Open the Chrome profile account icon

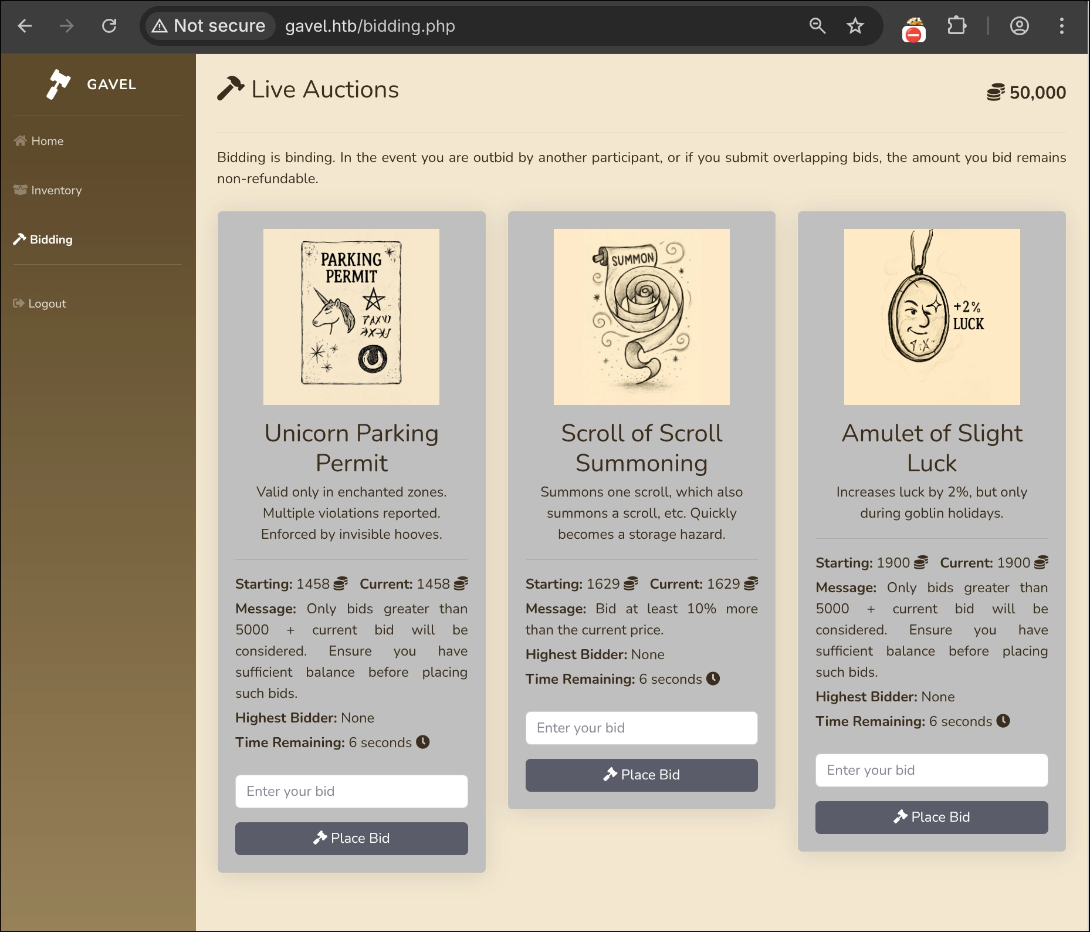click(x=1019, y=26)
